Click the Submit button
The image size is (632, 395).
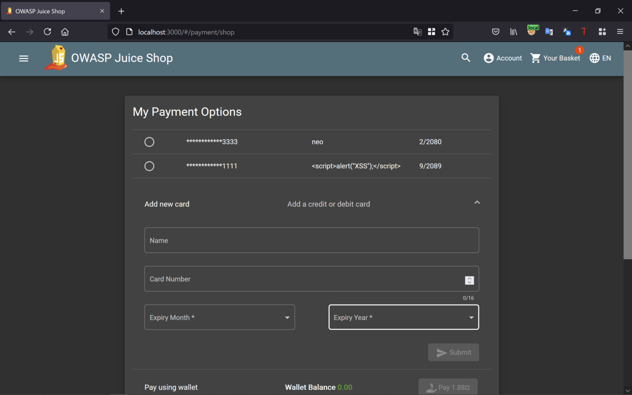(453, 352)
